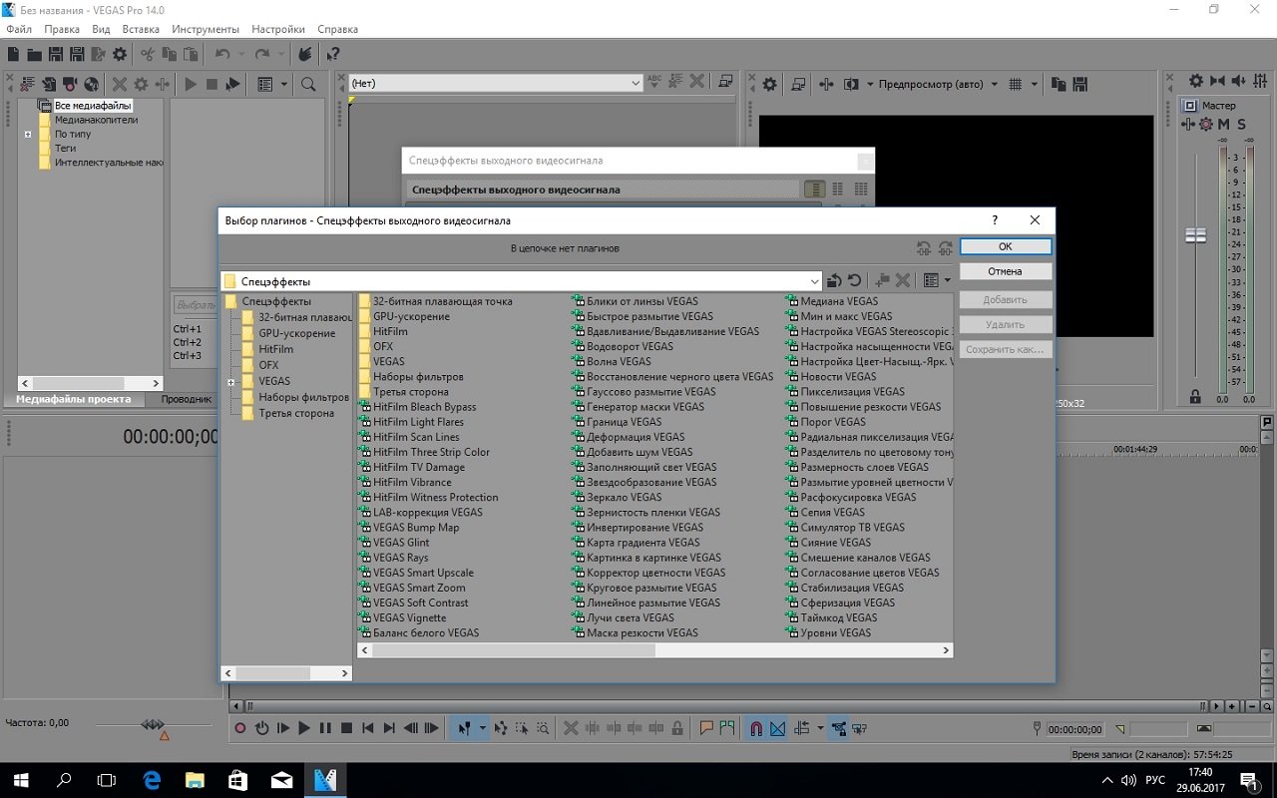Switch to the Проводник tab
This screenshot has width=1277, height=798.
coord(187,399)
